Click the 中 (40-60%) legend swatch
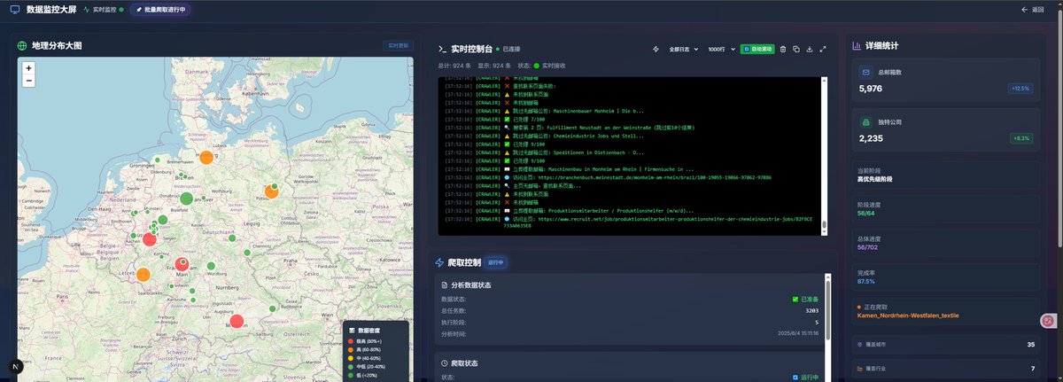This screenshot has height=382, width=1063. pyautogui.click(x=353, y=358)
